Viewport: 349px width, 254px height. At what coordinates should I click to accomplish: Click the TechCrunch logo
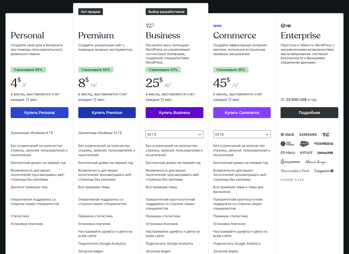click(x=325, y=135)
